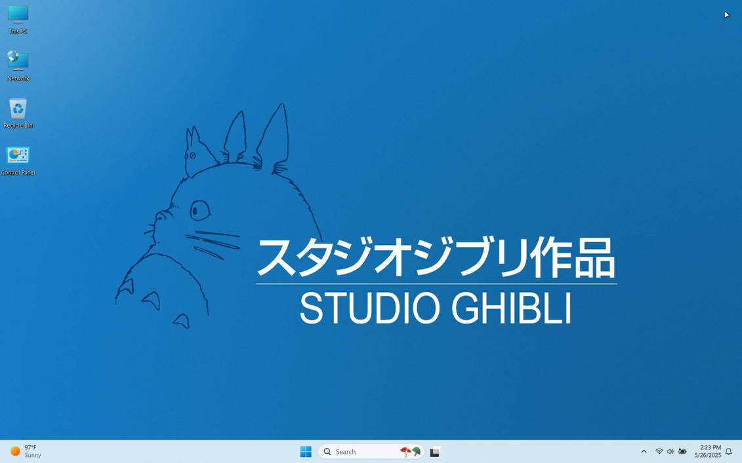Open the notifications bell icon
The height and width of the screenshot is (463, 742).
729,452
